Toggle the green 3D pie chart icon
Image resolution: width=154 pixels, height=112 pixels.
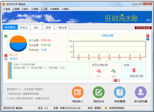pos(6,36)
